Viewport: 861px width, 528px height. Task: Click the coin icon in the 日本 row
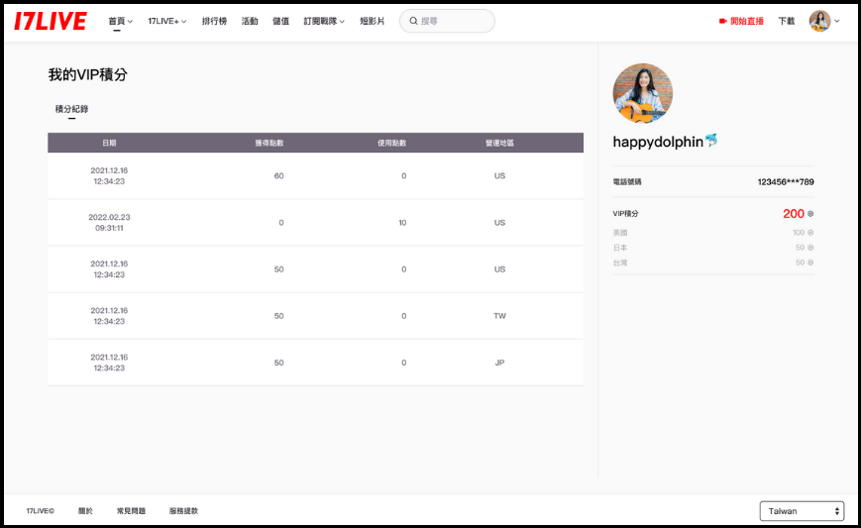point(810,248)
